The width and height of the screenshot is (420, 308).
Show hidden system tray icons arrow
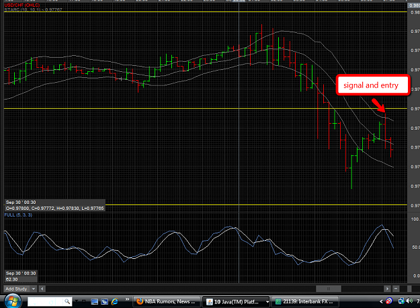coord(381,301)
